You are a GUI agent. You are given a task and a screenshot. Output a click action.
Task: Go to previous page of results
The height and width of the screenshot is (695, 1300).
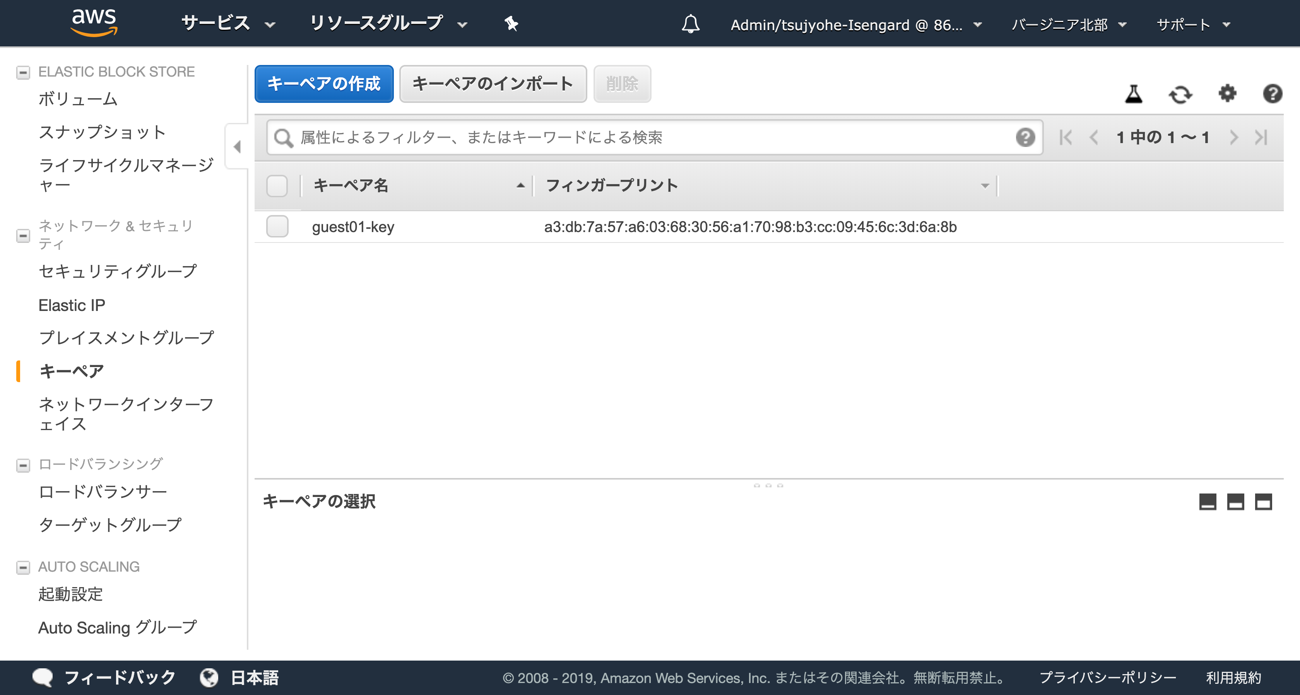click(1094, 137)
